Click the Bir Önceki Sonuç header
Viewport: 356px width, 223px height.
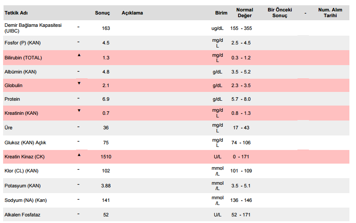coord(280,13)
